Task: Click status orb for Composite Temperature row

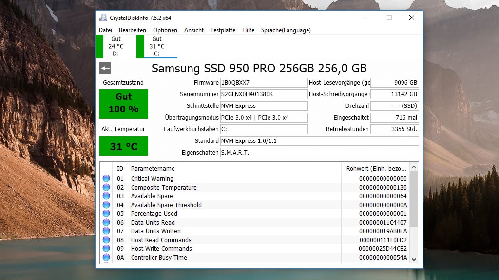Action: (106, 187)
